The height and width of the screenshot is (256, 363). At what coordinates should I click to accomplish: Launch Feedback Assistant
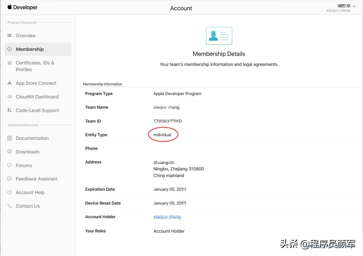37,179
